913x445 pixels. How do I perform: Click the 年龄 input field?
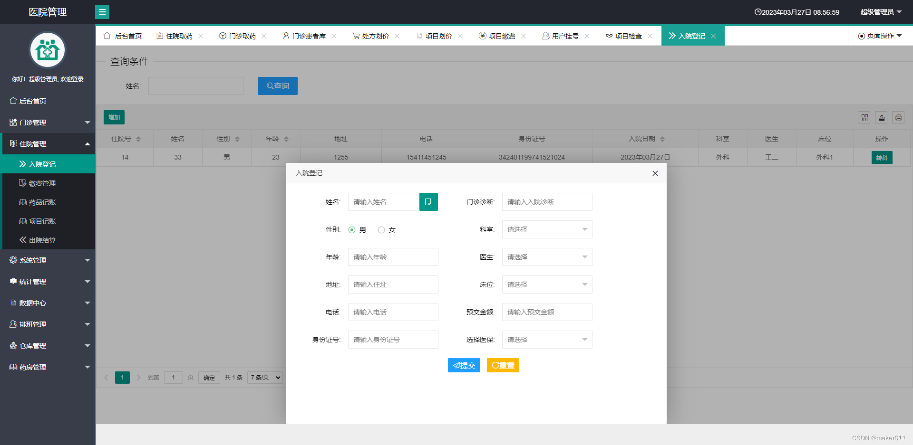click(x=393, y=257)
